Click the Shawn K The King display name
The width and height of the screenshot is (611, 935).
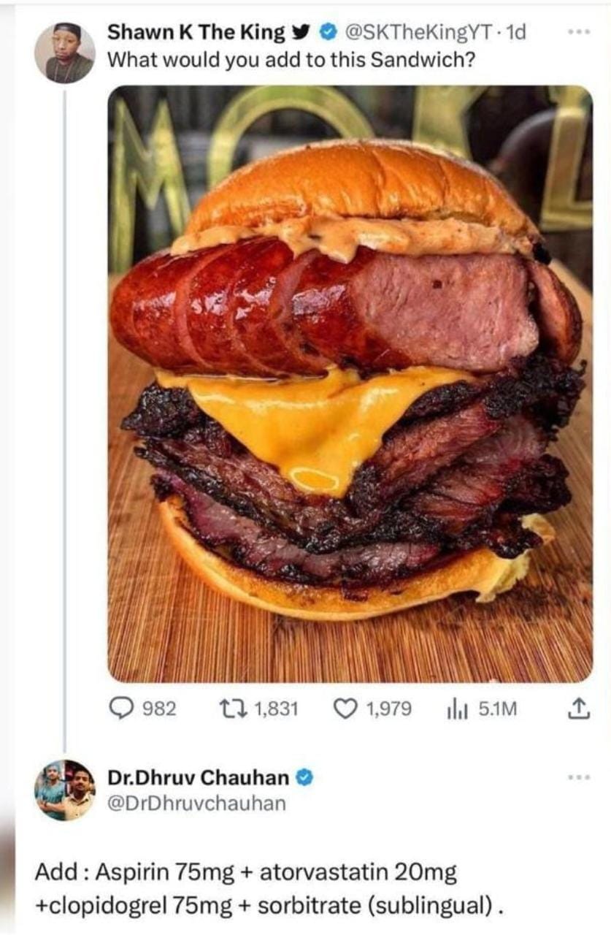(x=197, y=33)
